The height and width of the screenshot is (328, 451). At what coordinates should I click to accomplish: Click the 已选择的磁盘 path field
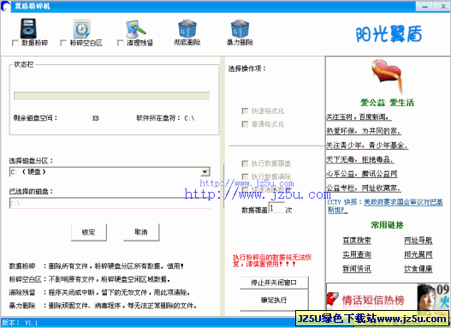[110, 203]
